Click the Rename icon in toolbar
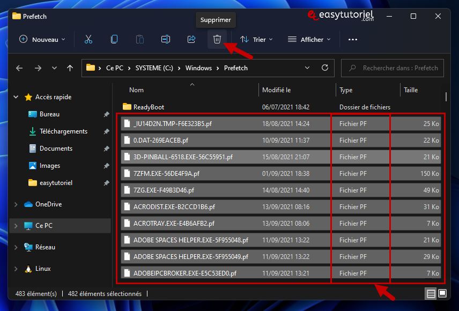459x311 pixels. 165,39
